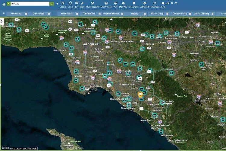This screenshot has width=226, height=151.
Task: Click the 'Industry' filter label
Action: click(x=134, y=14)
